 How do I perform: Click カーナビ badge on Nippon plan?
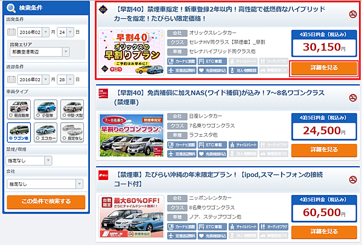(182, 227)
